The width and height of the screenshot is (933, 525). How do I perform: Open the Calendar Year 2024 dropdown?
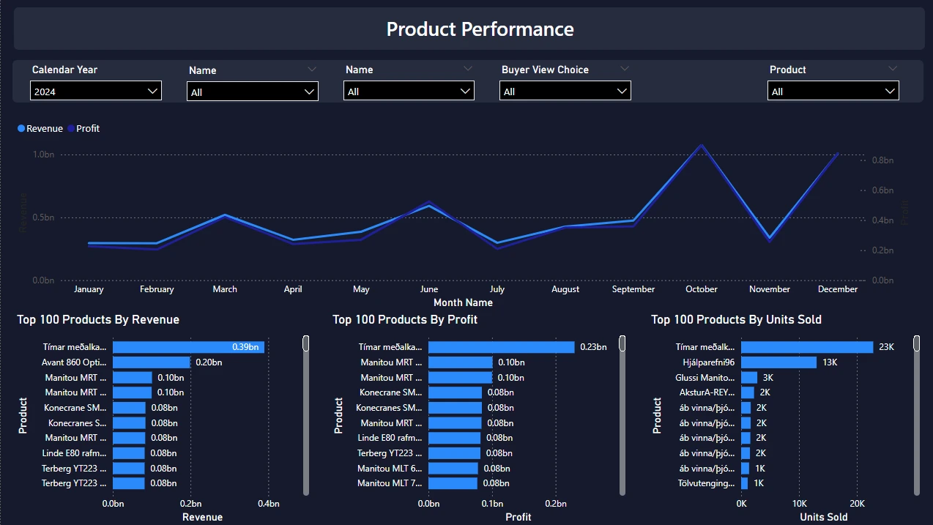point(96,92)
